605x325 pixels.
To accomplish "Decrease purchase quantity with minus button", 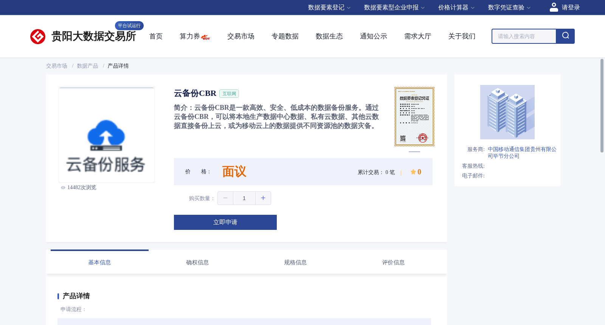I will coord(225,198).
